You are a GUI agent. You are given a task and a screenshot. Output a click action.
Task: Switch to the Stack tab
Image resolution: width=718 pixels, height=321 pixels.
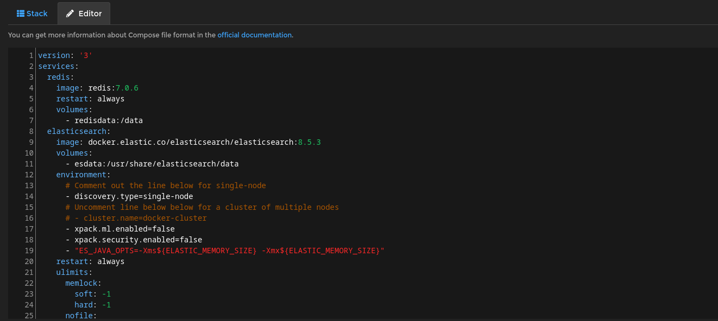(32, 14)
